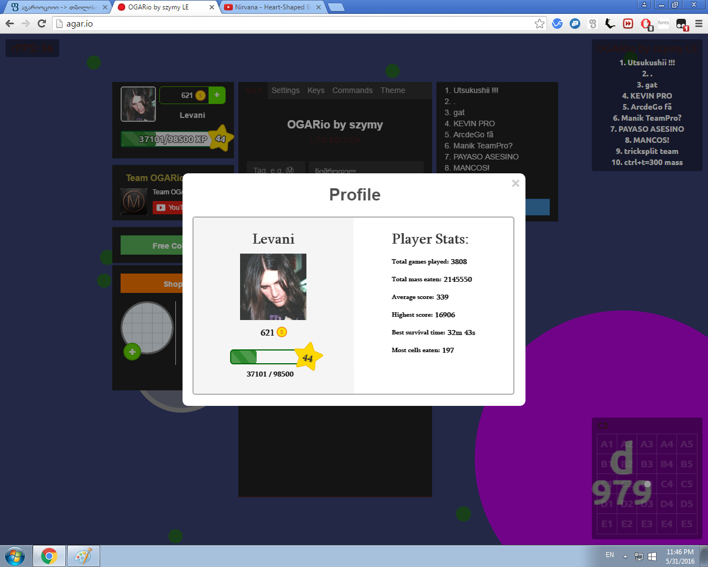Click PAYASO ASESINO in the menu leaderboard
The width and height of the screenshot is (708, 567).
[x=482, y=157]
